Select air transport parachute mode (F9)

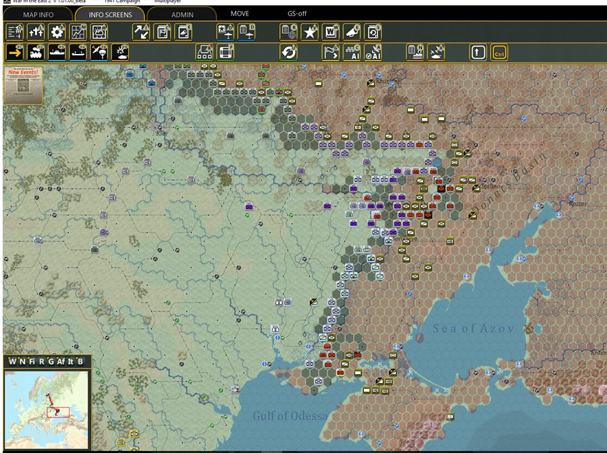99,52
